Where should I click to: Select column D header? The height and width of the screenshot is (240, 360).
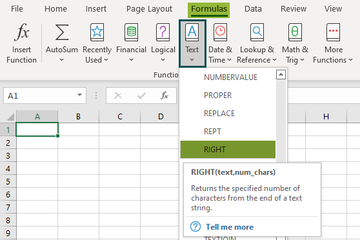pyautogui.click(x=161, y=116)
